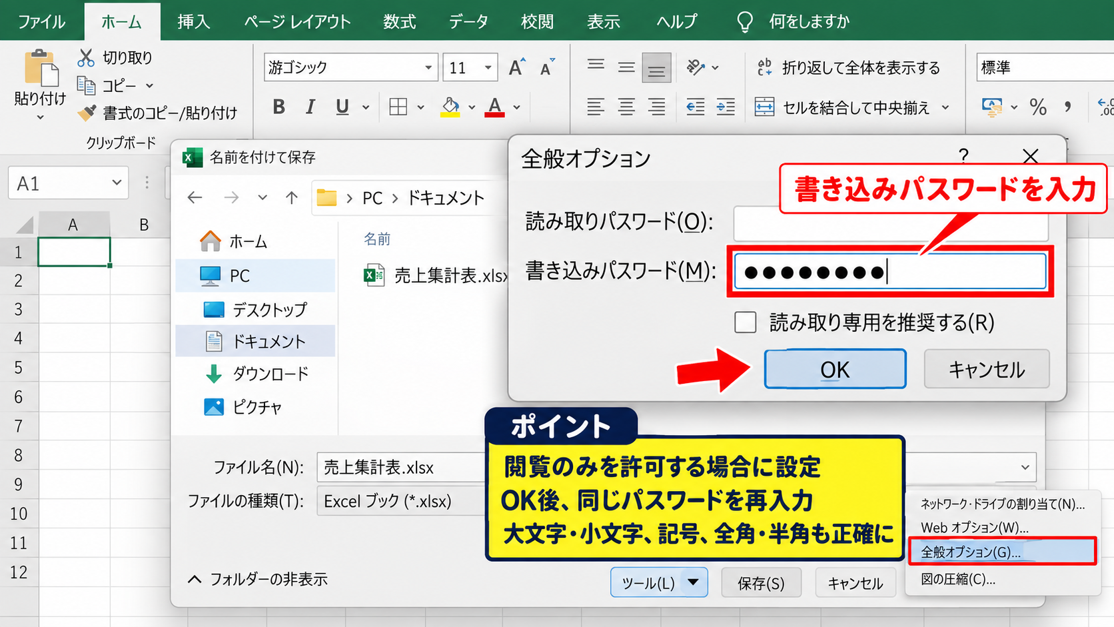Image resolution: width=1114 pixels, height=627 pixels.
Task: Toggle Underline formatting
Action: coord(342,107)
